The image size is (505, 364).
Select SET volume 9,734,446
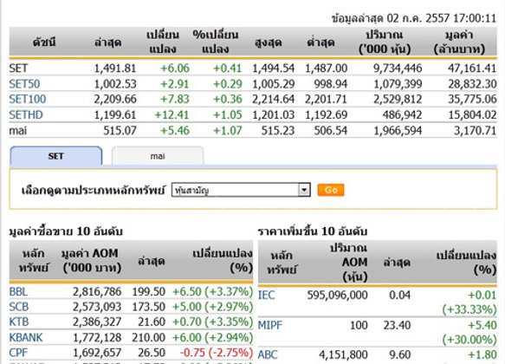[398, 68]
